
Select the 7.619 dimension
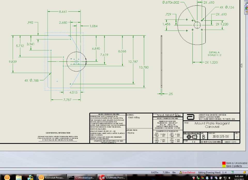[x=104, y=55]
